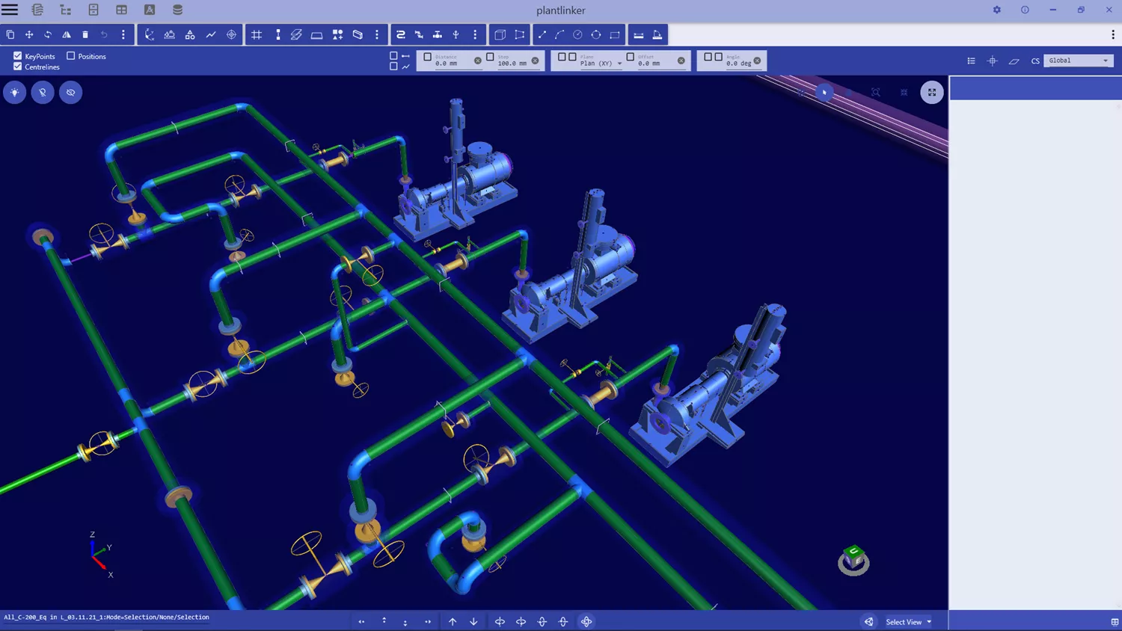The height and width of the screenshot is (631, 1122).
Task: Click the Step 100.0 mm input field
Action: (512, 63)
